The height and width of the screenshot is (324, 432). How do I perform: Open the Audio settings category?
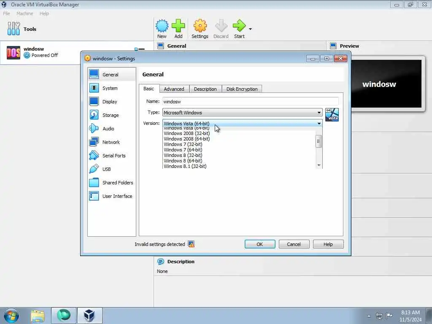pyautogui.click(x=111, y=128)
